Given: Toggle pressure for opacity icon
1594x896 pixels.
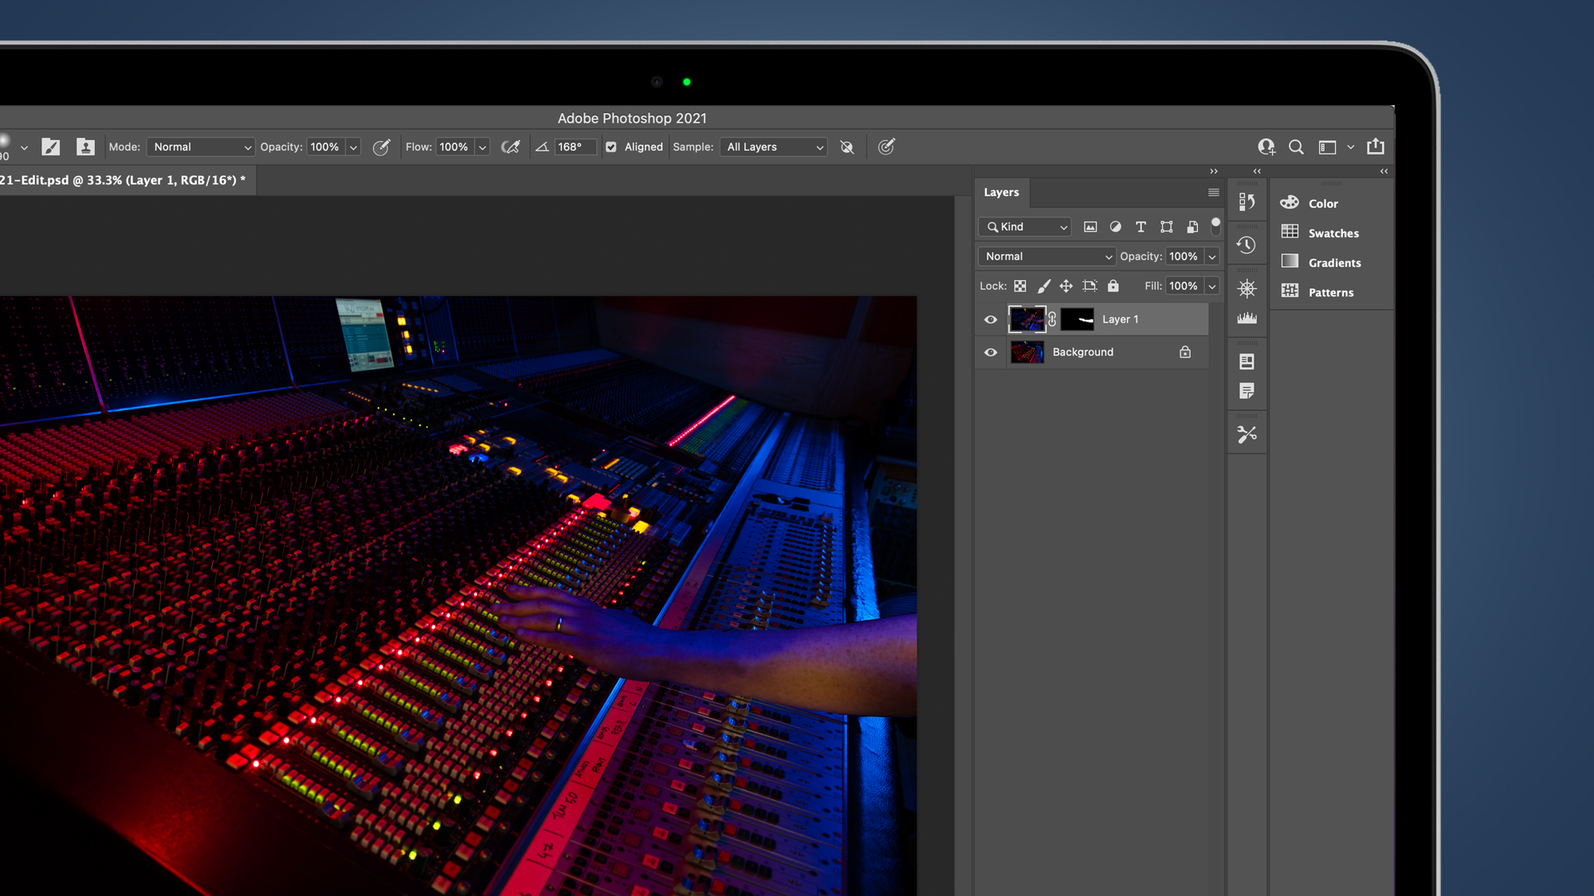Looking at the screenshot, I should [x=382, y=147].
